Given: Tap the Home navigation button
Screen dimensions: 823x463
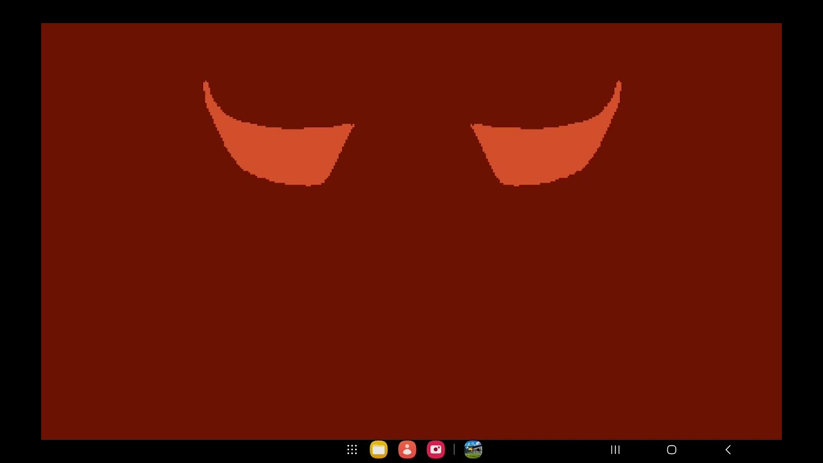Looking at the screenshot, I should pyautogui.click(x=671, y=449).
